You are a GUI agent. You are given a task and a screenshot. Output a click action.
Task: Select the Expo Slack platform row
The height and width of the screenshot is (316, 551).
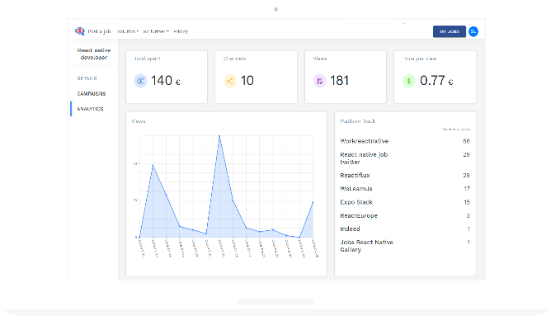click(x=405, y=202)
